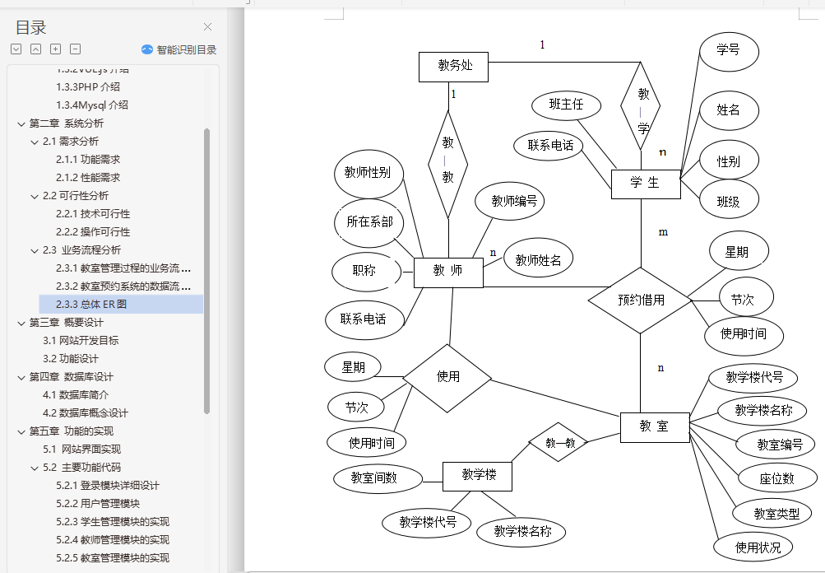Viewport: 825px width, 573px height.
Task: Click the 职称 attribute oval
Action: pos(367,271)
